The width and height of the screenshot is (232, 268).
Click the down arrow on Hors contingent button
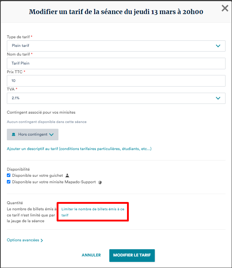click(51, 135)
